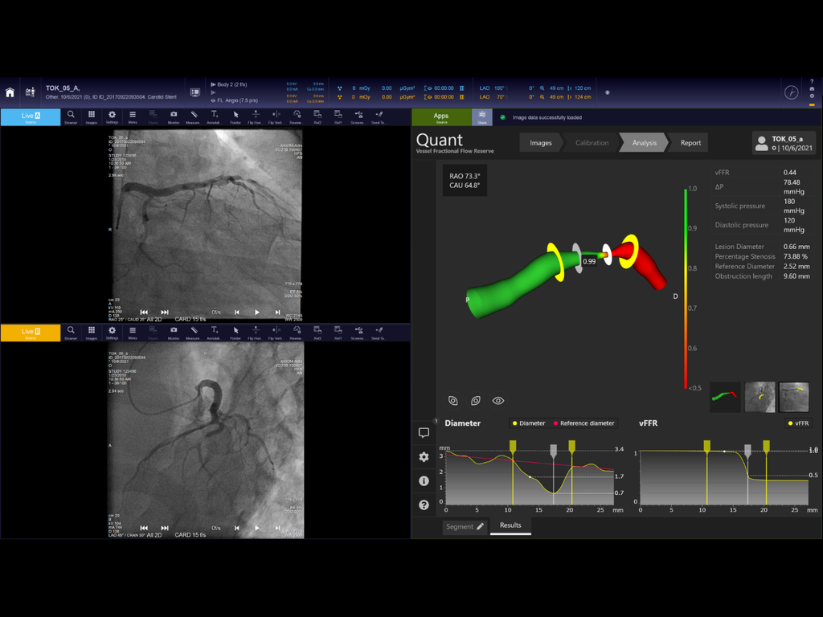Open the Measure tool in Live A toolbar

(193, 116)
